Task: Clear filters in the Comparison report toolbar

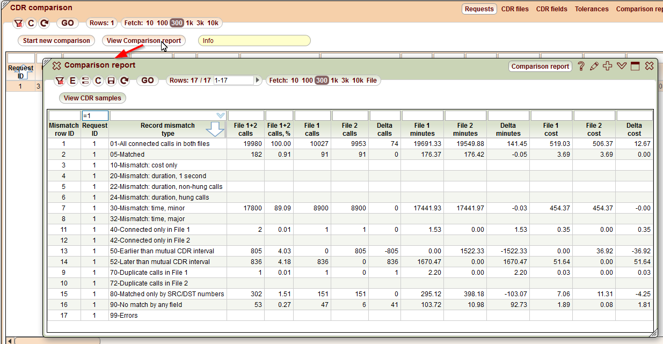Action: (x=60, y=80)
